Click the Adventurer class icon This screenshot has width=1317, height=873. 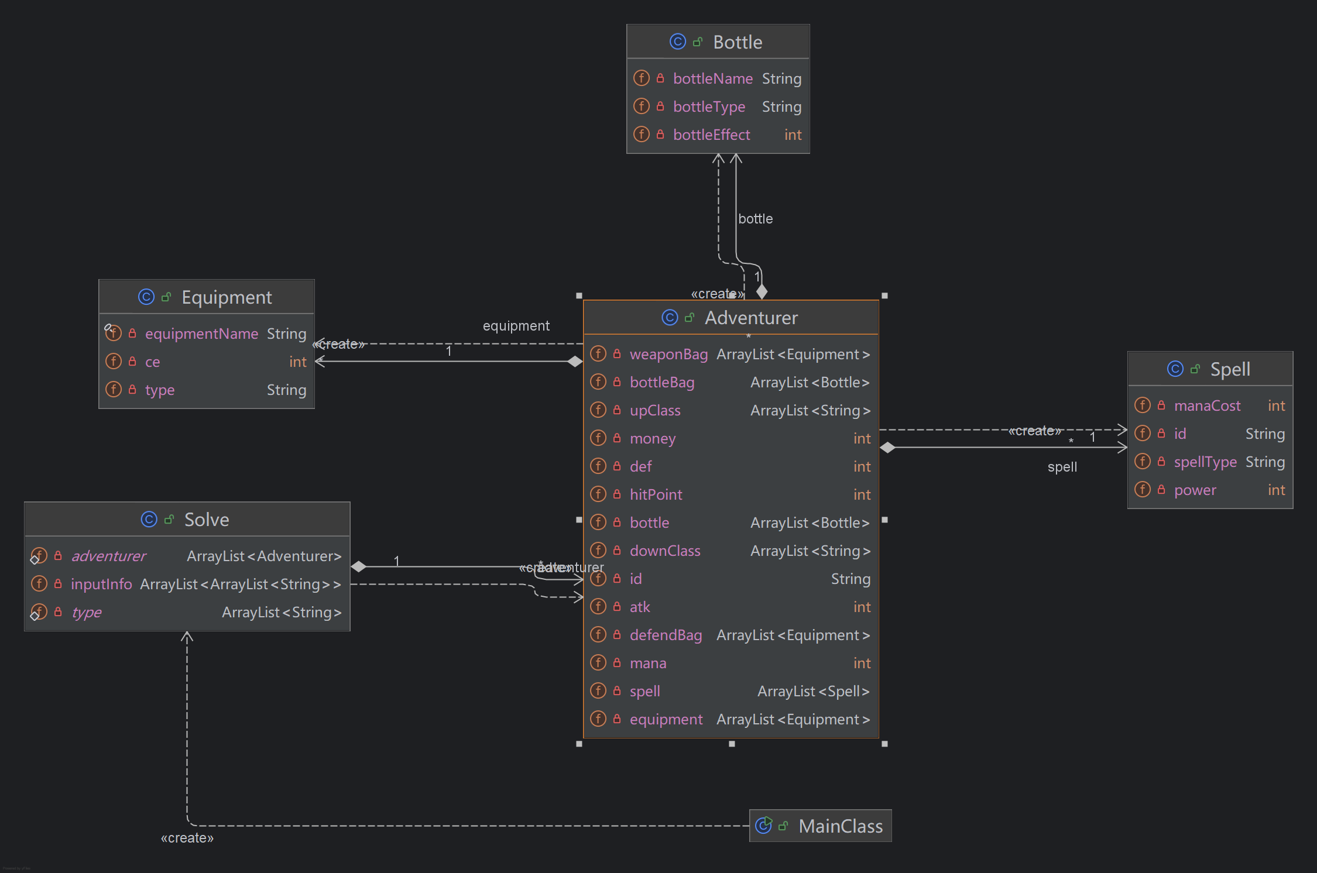[669, 318]
